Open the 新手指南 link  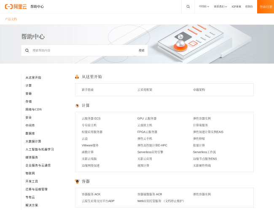tap(88, 90)
